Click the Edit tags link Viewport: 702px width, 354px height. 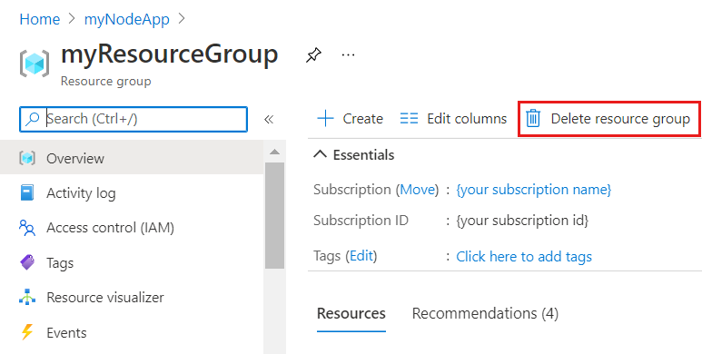point(361,256)
